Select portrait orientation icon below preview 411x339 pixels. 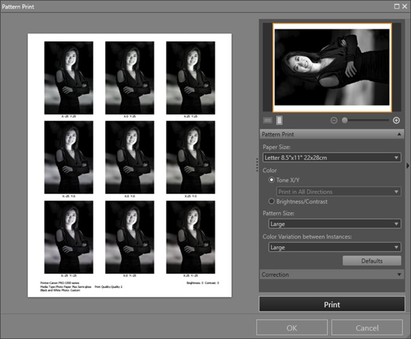(279, 120)
